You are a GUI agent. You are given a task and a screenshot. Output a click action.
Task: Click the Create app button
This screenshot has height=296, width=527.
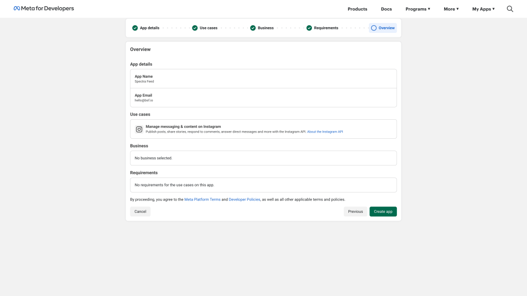pos(383,211)
